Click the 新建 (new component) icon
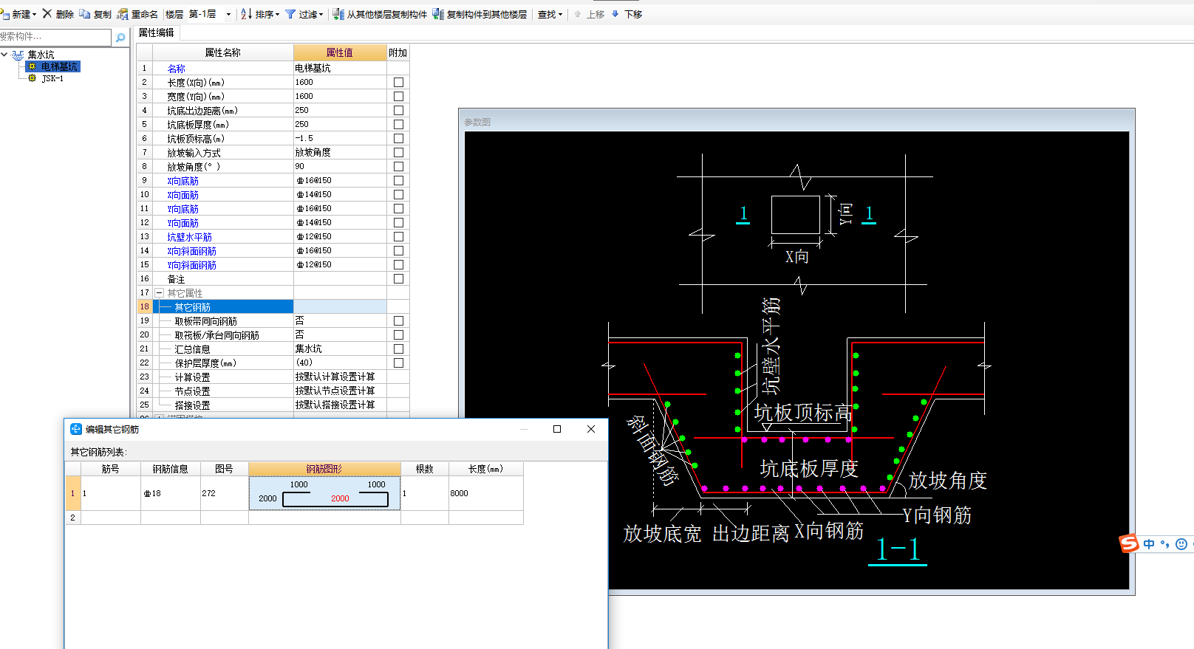This screenshot has height=649, width=1194. [x=5, y=14]
